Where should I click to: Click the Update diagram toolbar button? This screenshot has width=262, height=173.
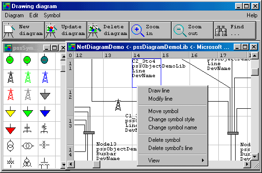click(x=66, y=30)
